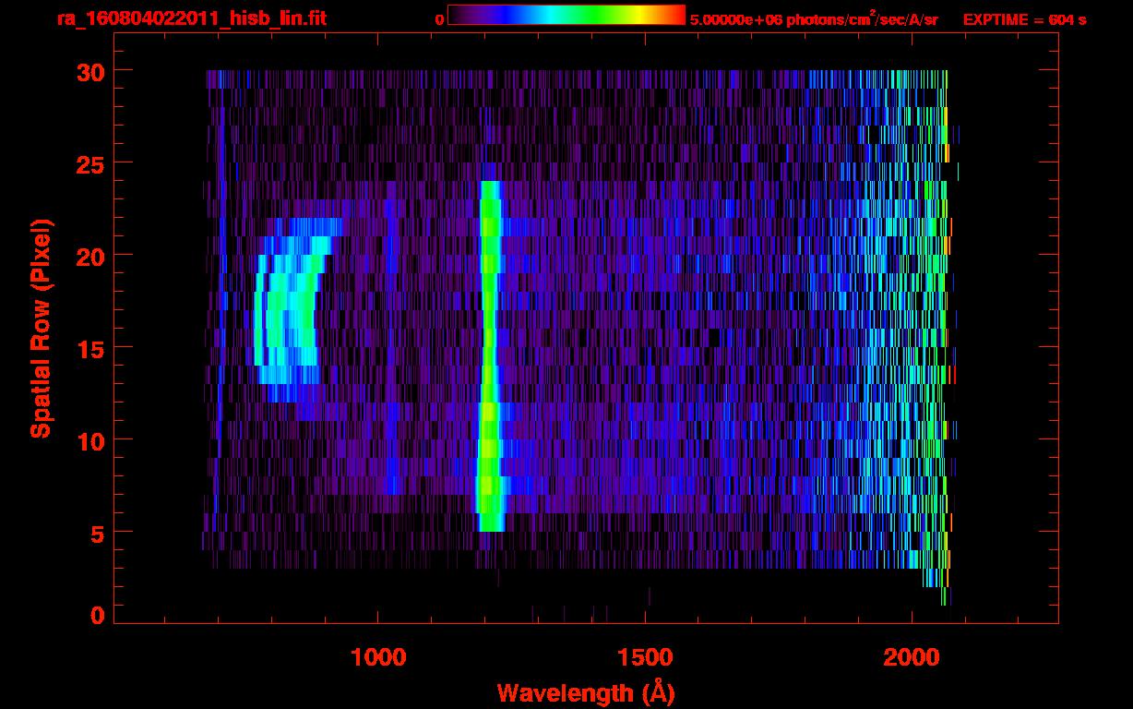Click the y-axis tick label 10
Image resolution: width=1133 pixels, height=709 pixels.
coord(89,440)
